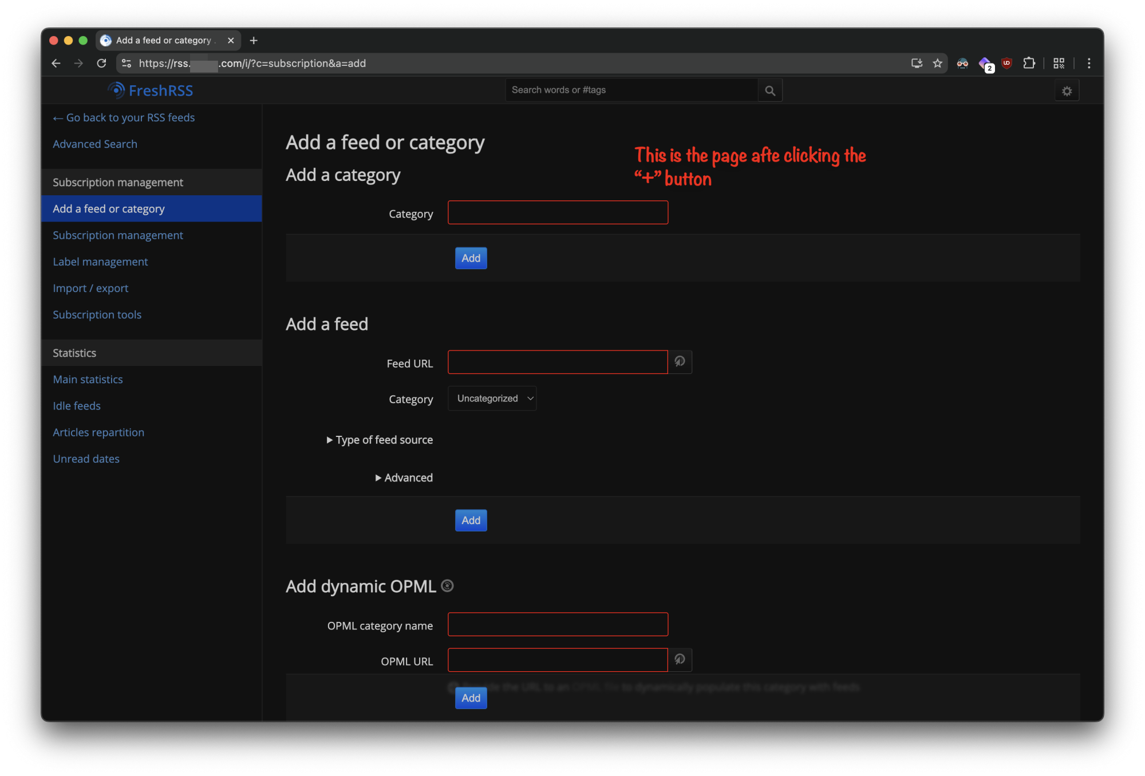This screenshot has height=776, width=1145.
Task: Click the glasses extension icon
Action: coord(962,64)
